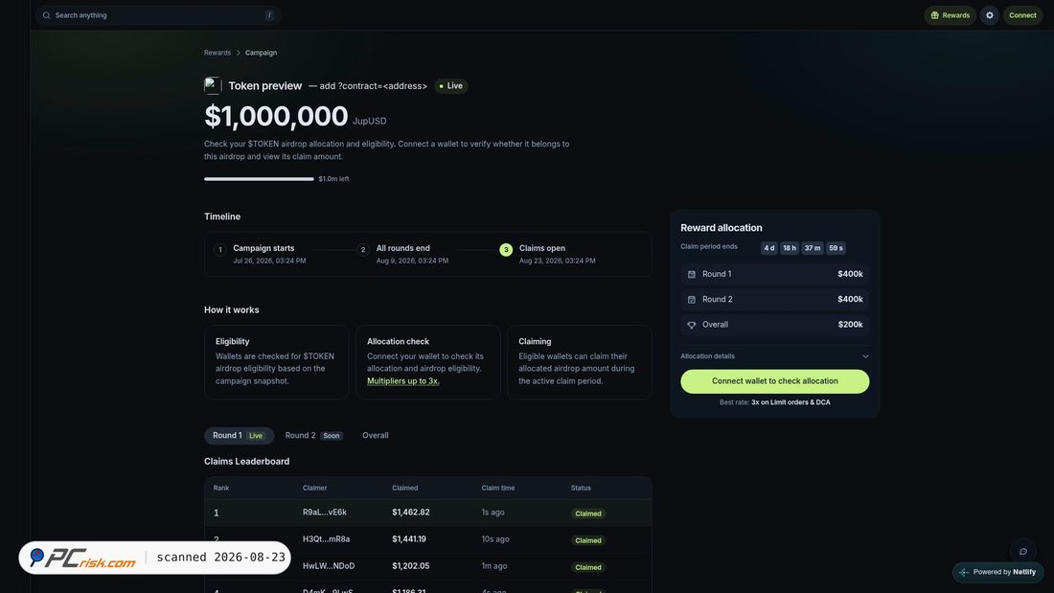Expand the Allocation details chevron
Image resolution: width=1054 pixels, height=593 pixels.
click(865, 356)
